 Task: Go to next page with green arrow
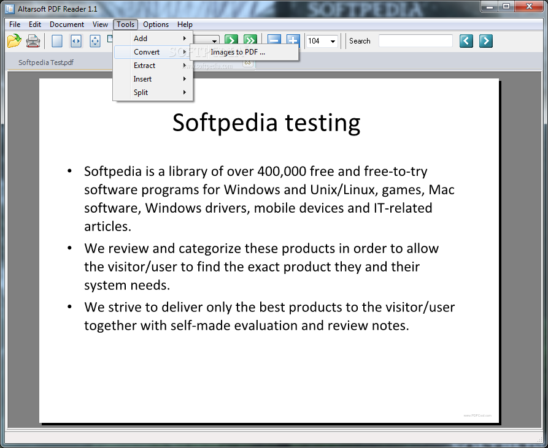(x=231, y=39)
